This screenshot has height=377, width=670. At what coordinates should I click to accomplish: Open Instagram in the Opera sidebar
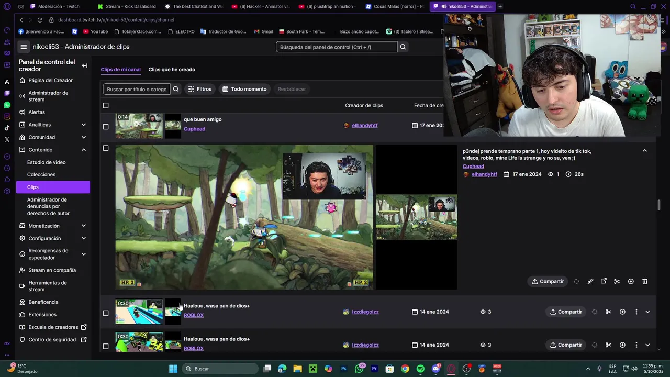click(7, 116)
